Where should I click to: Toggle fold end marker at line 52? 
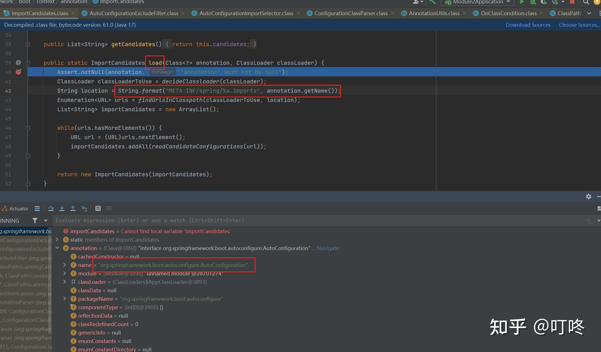point(28,184)
